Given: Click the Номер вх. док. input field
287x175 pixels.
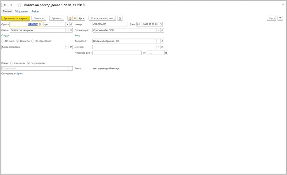Looking at the screenshot, I should pos(117,53).
